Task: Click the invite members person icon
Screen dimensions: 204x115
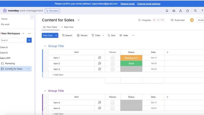Action: [x=181, y=11]
